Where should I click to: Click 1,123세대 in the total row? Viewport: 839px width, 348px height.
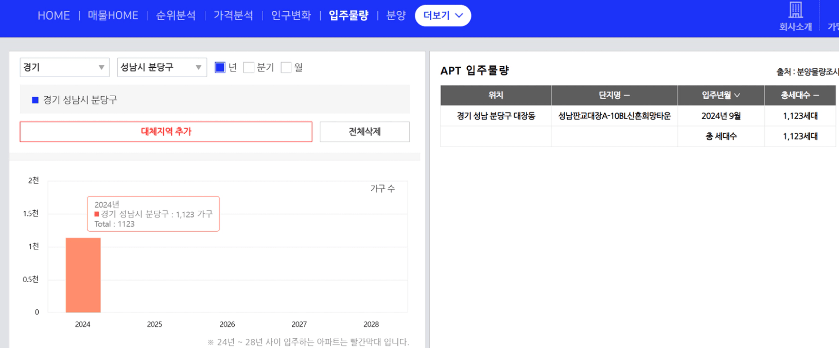point(800,136)
